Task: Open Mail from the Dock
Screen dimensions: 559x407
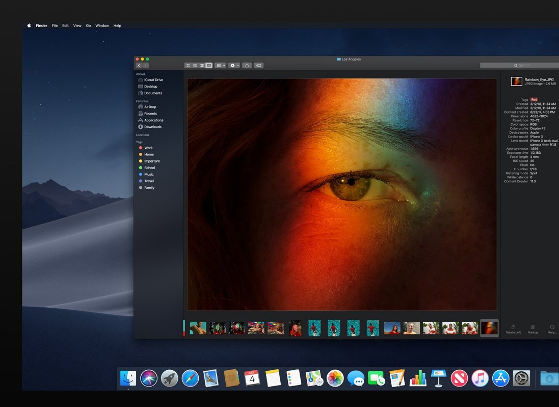Action: pos(210,378)
